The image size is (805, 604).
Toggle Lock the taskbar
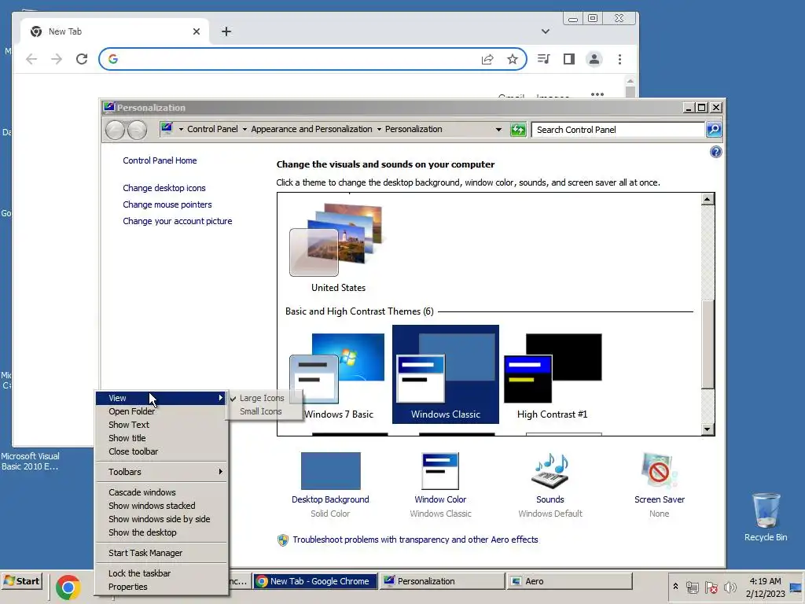160,573
